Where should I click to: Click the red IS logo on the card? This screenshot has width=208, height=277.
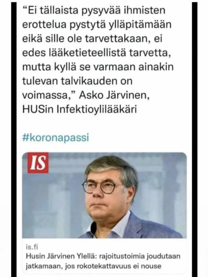pyautogui.click(x=38, y=163)
